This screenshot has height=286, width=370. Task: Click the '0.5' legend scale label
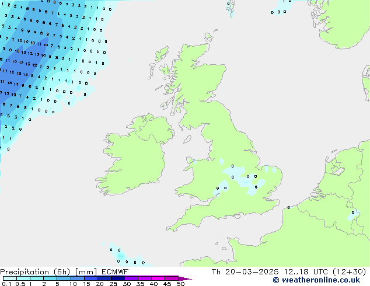[20, 284]
